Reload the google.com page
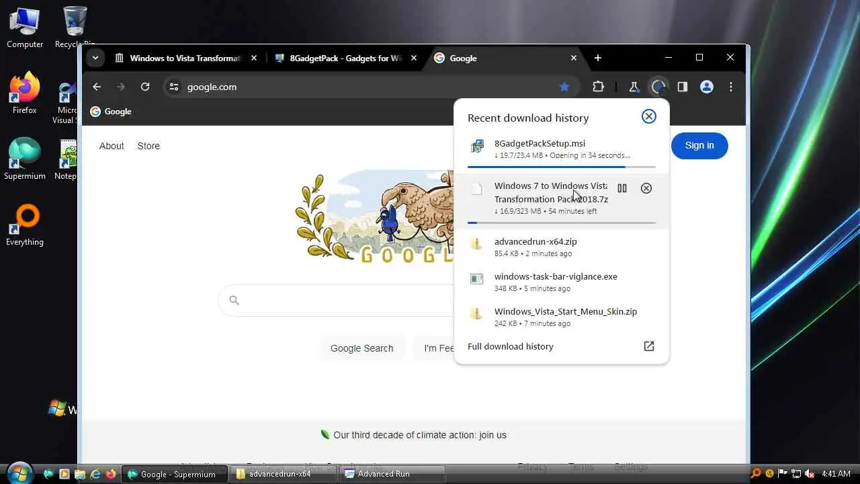860x484 pixels. point(145,87)
